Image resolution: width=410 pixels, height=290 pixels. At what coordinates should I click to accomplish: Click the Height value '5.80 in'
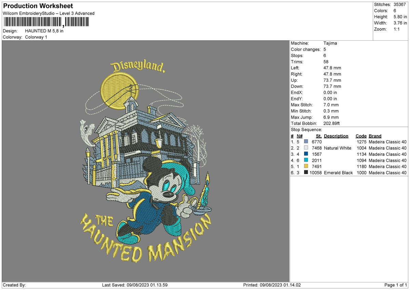point(400,17)
